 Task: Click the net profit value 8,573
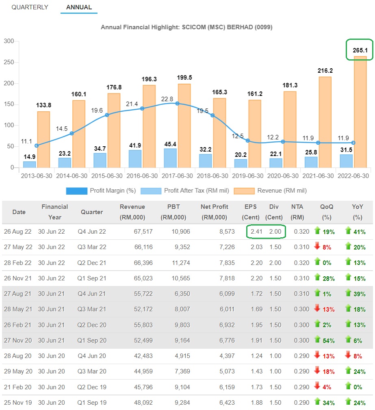point(227,232)
